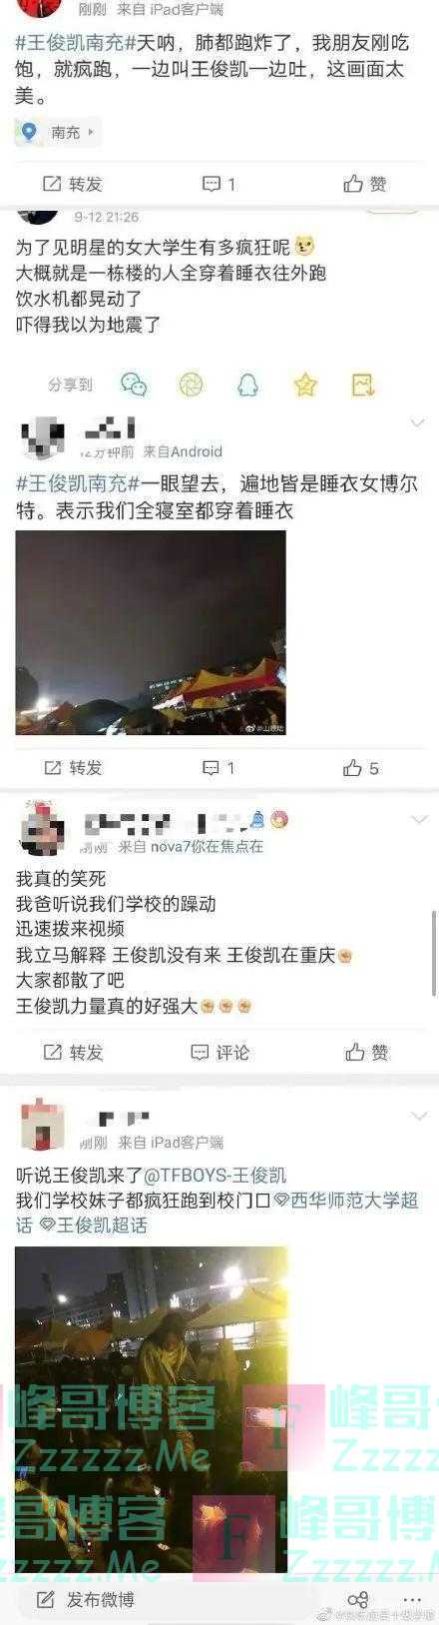Share to QQ via the penguin icon
Screen dimensions: 439x1625
click(x=247, y=385)
